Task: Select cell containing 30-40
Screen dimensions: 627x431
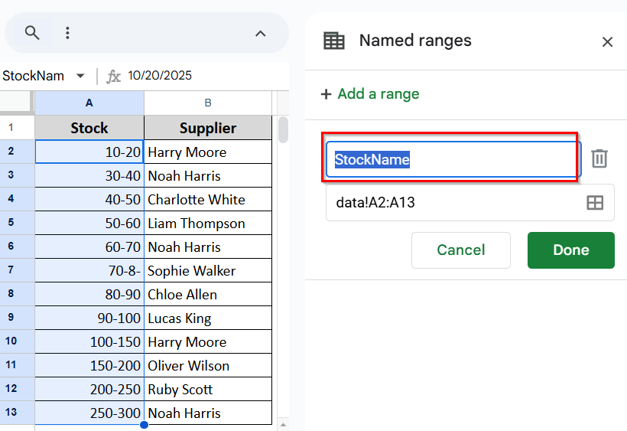Action: click(89, 175)
